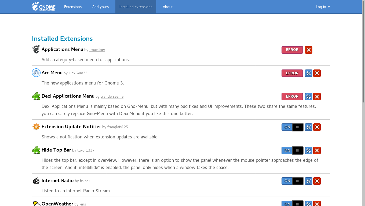Open franglais125 author profile
Viewport: 365px width, 206px height.
(x=118, y=127)
